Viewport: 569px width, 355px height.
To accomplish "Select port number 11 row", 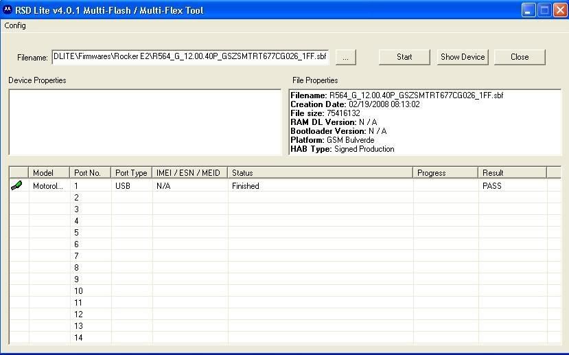I will pos(285,302).
